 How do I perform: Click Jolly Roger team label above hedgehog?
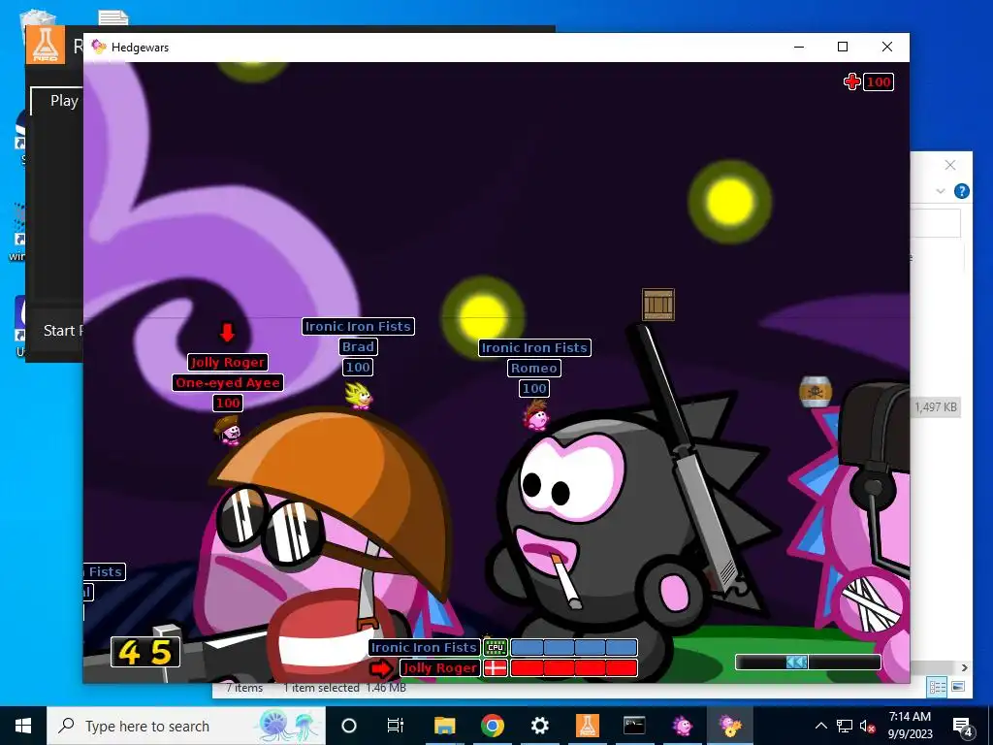[x=227, y=363]
